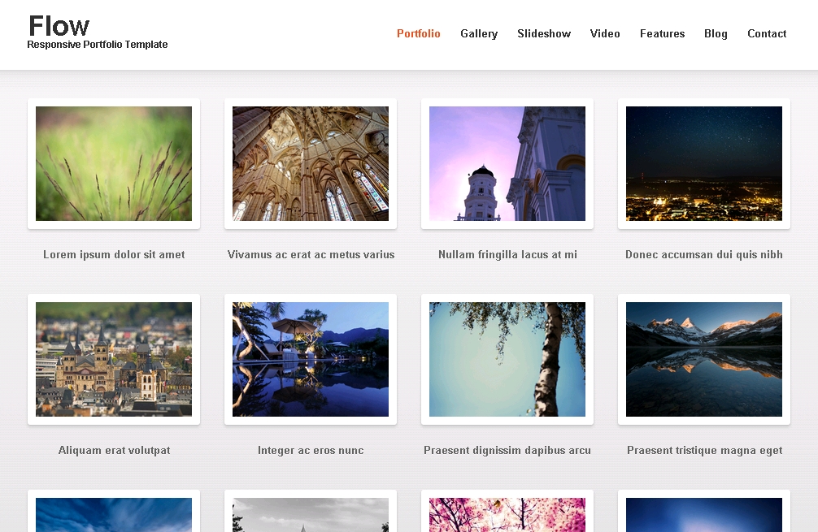Viewport: 818px width, 532px height.
Task: View the resort pool umbrella thumbnail
Action: click(311, 359)
